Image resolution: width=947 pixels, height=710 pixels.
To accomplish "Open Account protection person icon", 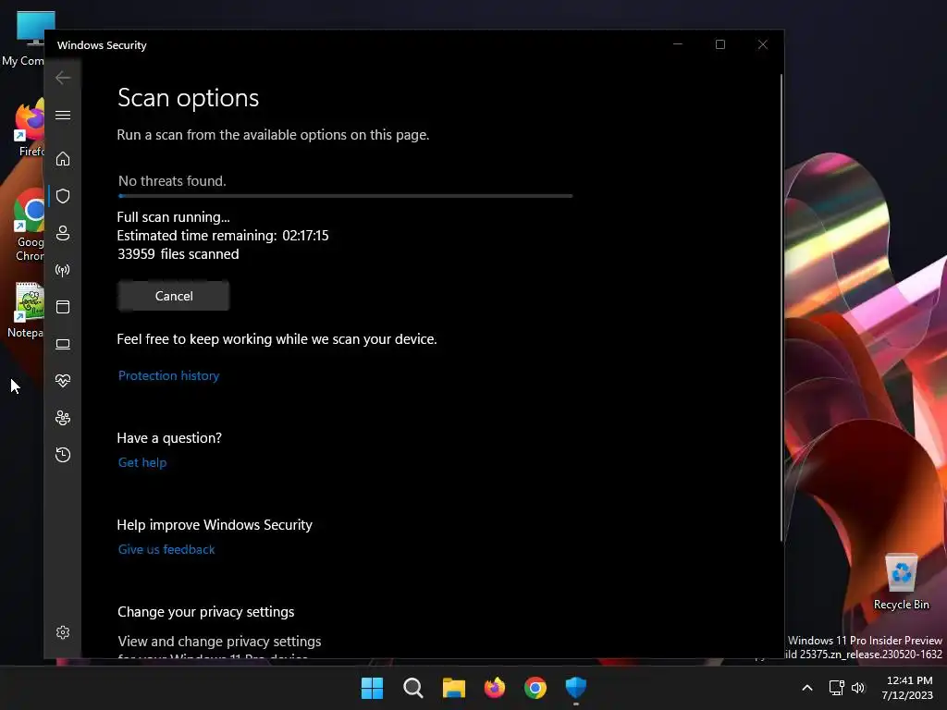I will 63,233.
